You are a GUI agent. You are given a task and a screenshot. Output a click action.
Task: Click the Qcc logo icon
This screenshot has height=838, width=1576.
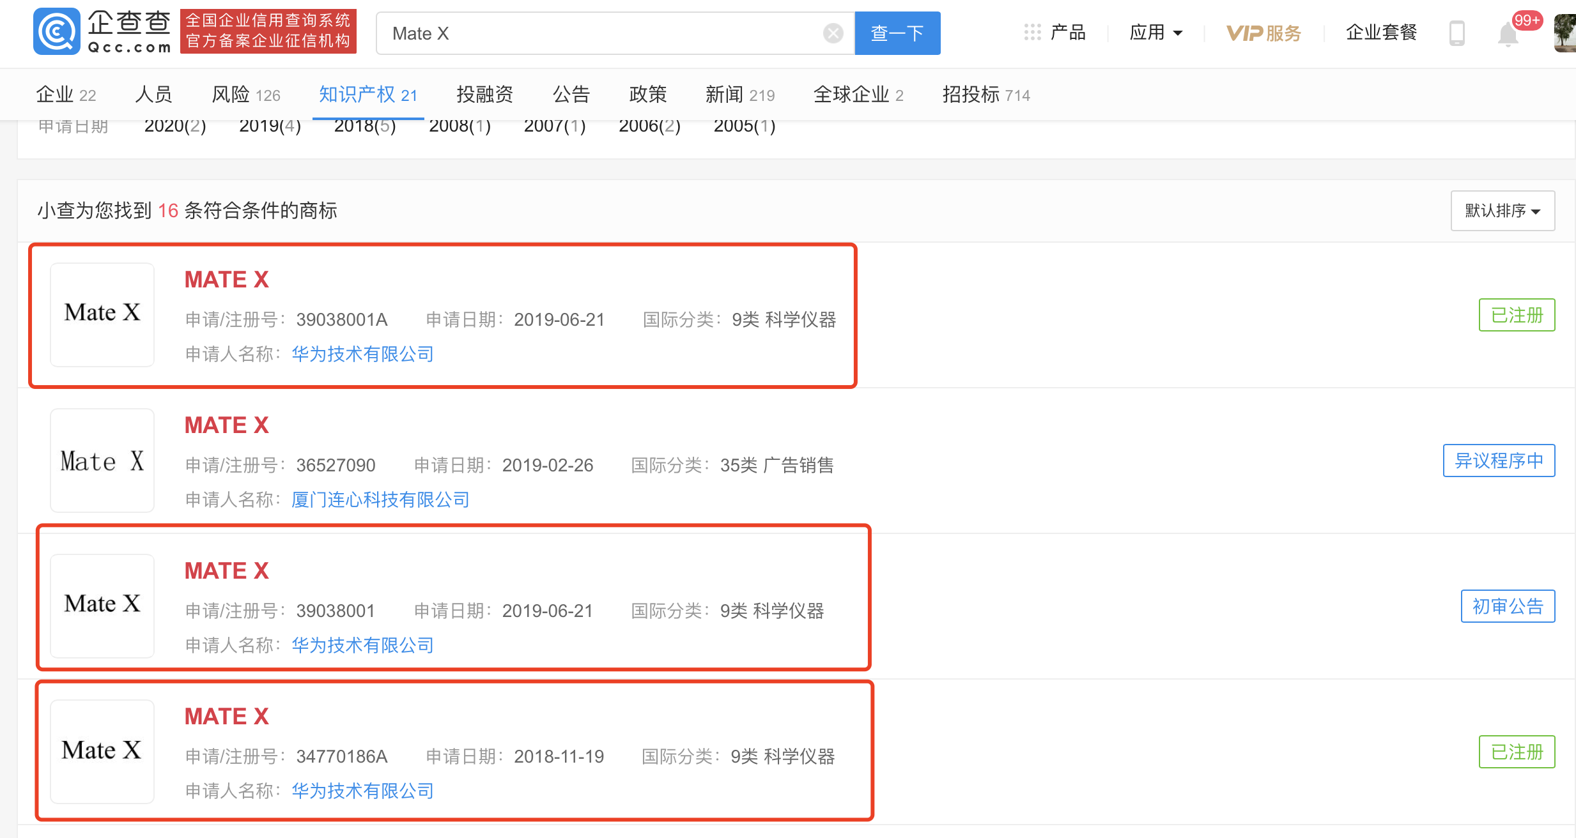coord(56,32)
